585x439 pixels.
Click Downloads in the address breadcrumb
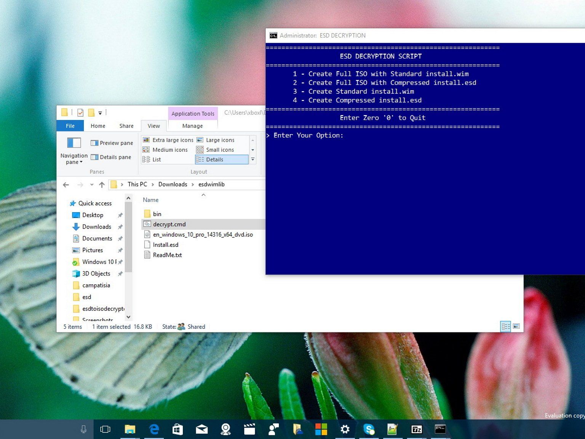[173, 184]
